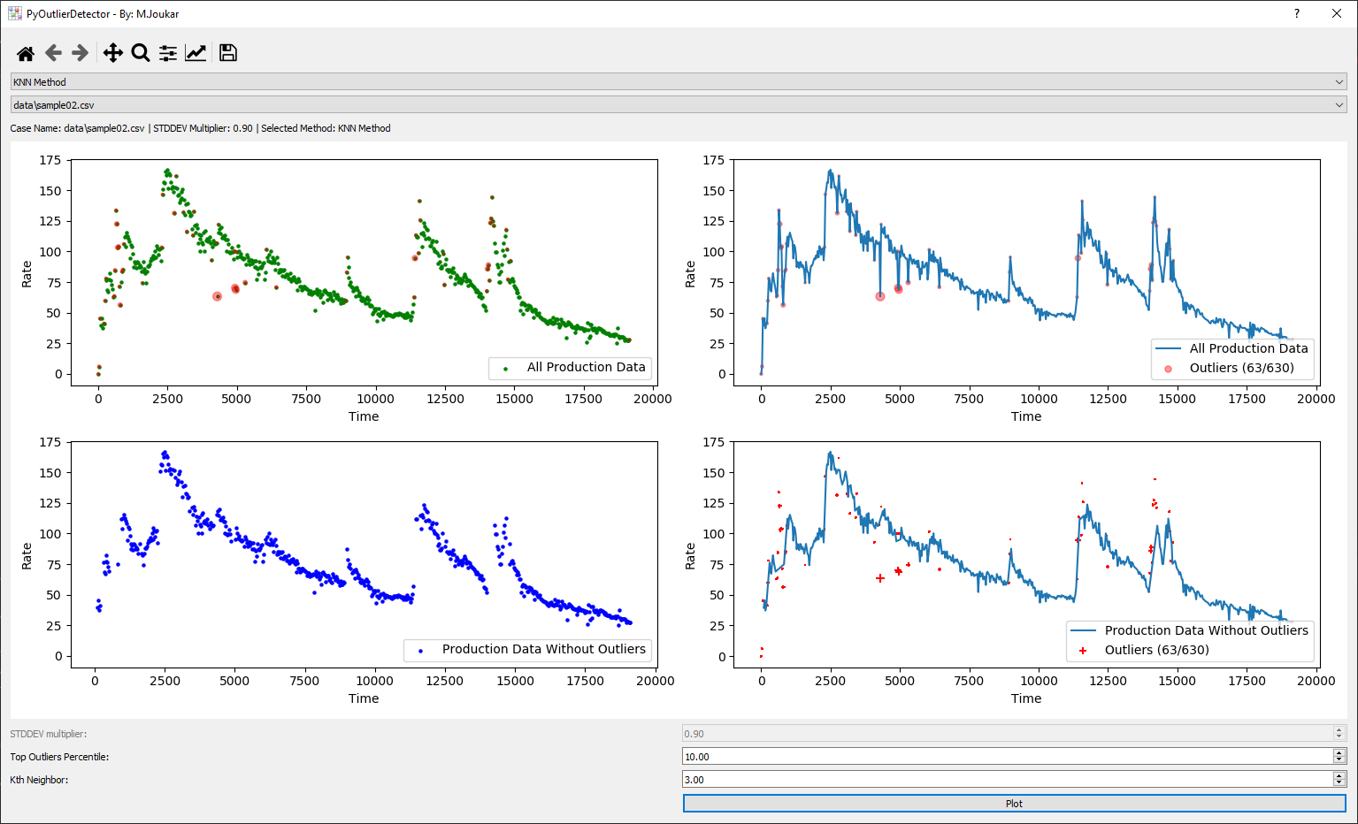The height and width of the screenshot is (824, 1358).
Task: Select the Zoom magnifier tool
Action: tap(140, 53)
